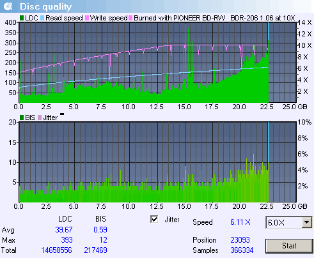Disable the Jitter checkbox
This screenshot has width=314, height=258.
pyautogui.click(x=154, y=219)
